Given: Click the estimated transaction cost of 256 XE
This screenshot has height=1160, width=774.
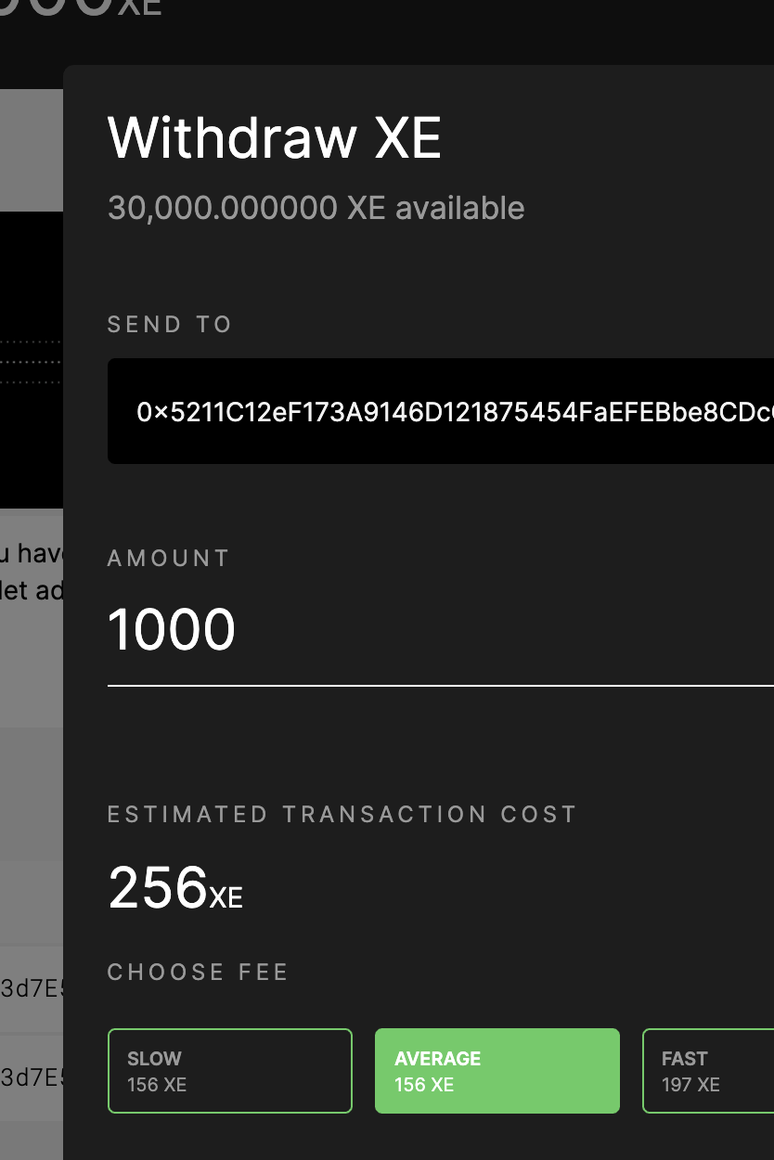Looking at the screenshot, I should point(174,888).
